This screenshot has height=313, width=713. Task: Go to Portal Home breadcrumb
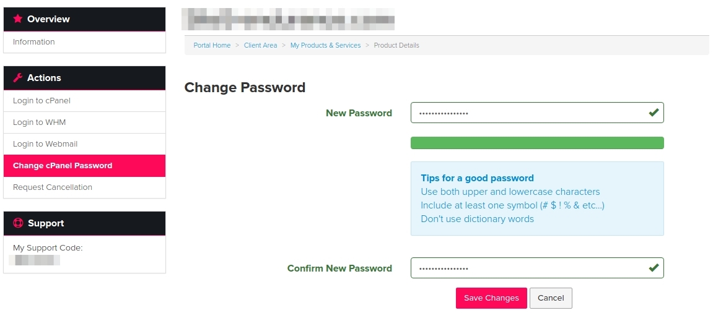click(212, 45)
